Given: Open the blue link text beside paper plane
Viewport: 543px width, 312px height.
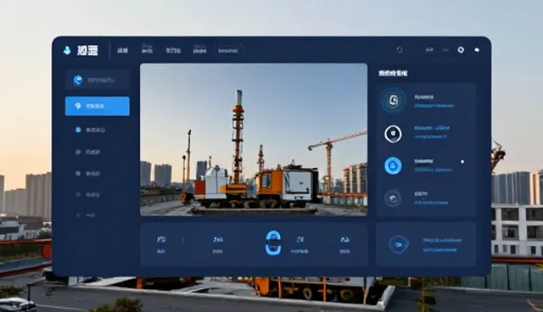Looking at the screenshot, I should [x=441, y=244].
